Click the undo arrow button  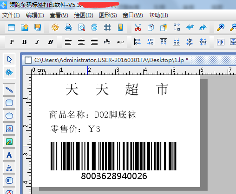[x=190, y=27]
